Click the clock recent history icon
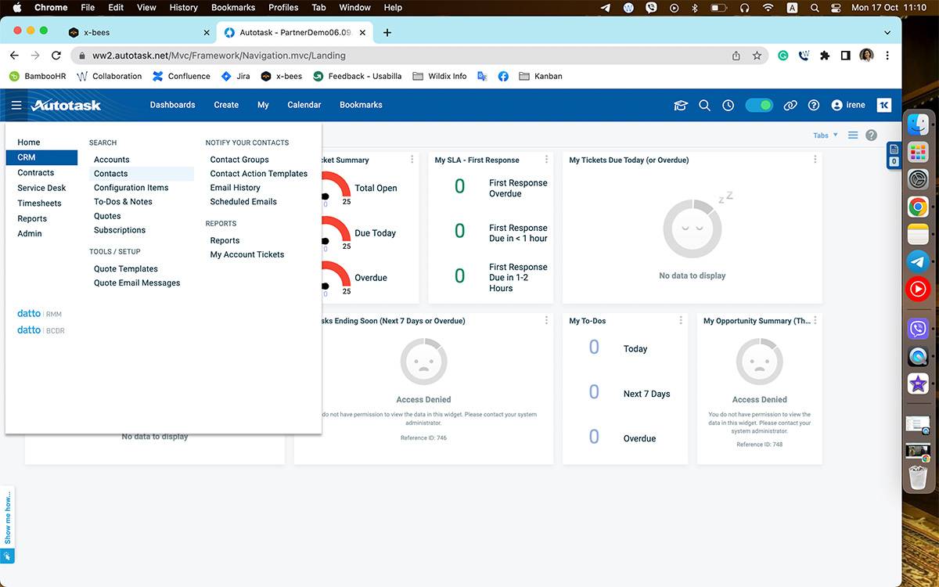 728,105
